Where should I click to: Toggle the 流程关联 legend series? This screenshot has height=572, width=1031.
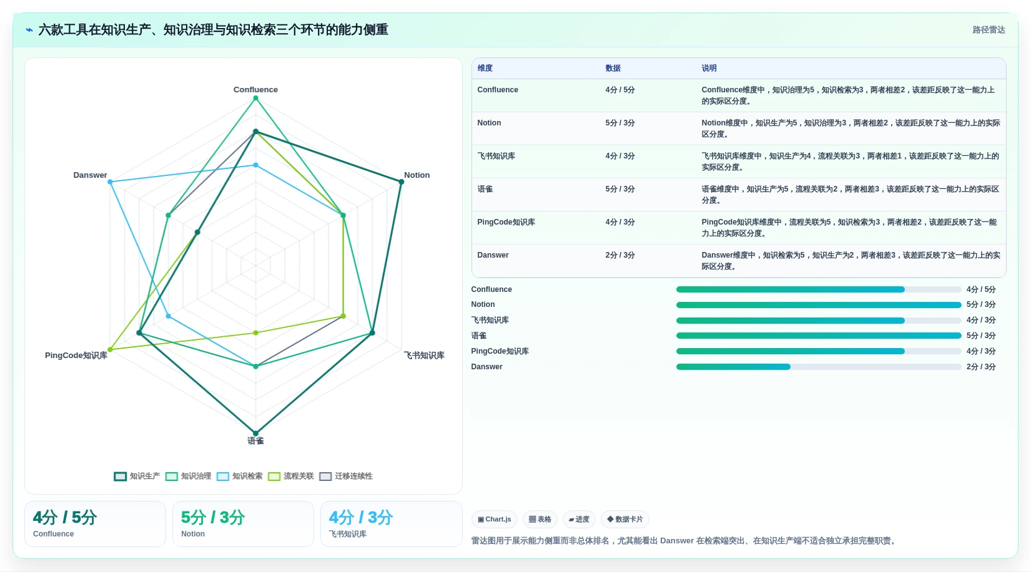point(290,476)
